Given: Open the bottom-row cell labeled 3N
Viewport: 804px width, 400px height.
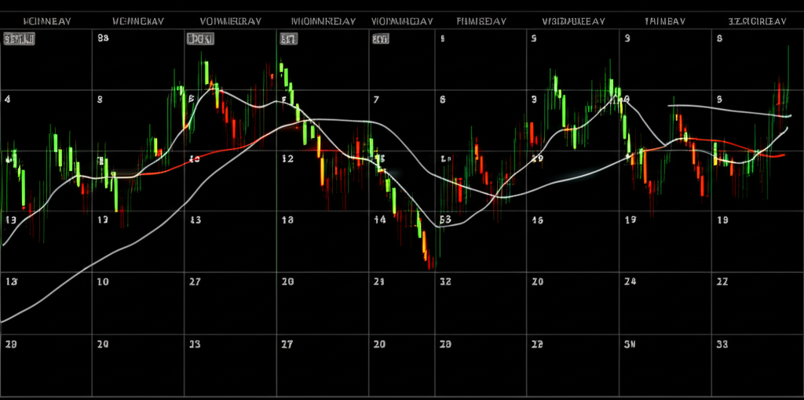Looking at the screenshot, I should [629, 344].
